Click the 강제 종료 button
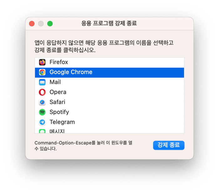 point(169,145)
